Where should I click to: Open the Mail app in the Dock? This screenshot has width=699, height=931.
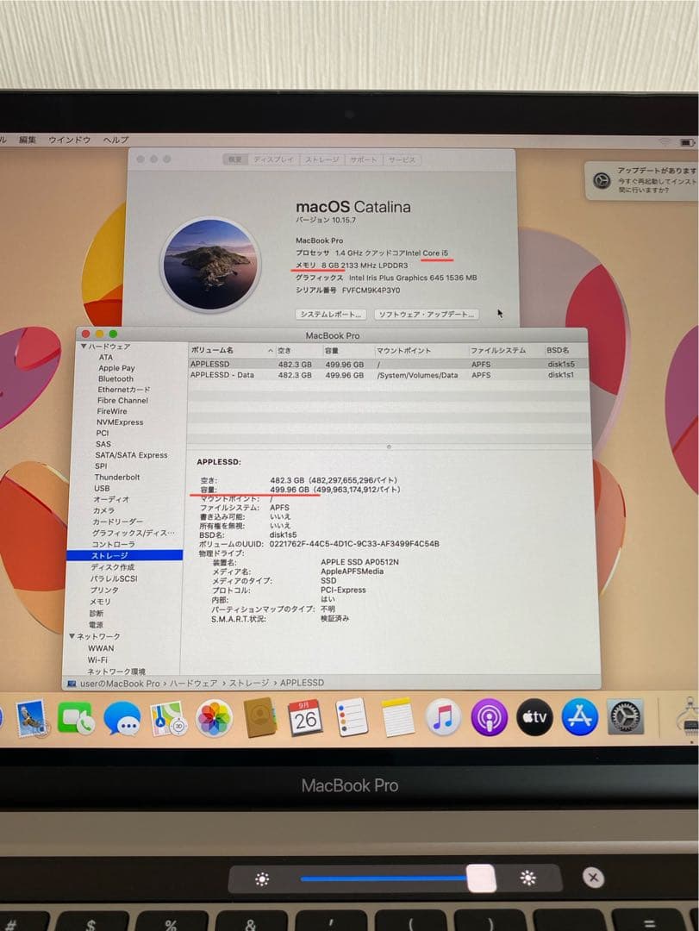point(32,718)
